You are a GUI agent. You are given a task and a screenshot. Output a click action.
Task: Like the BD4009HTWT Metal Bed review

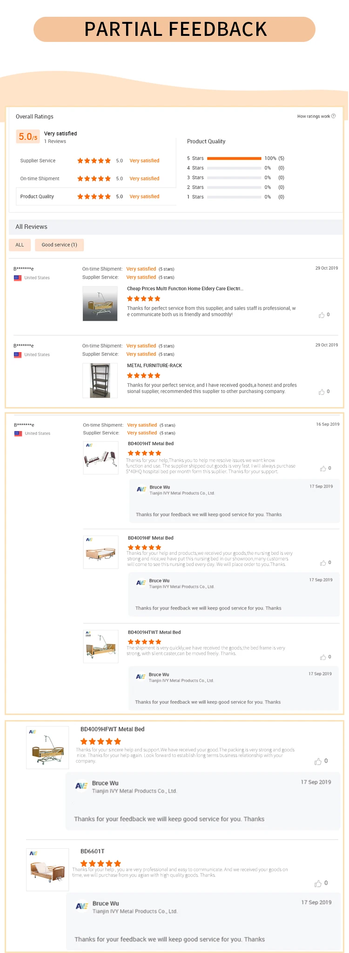click(x=323, y=657)
